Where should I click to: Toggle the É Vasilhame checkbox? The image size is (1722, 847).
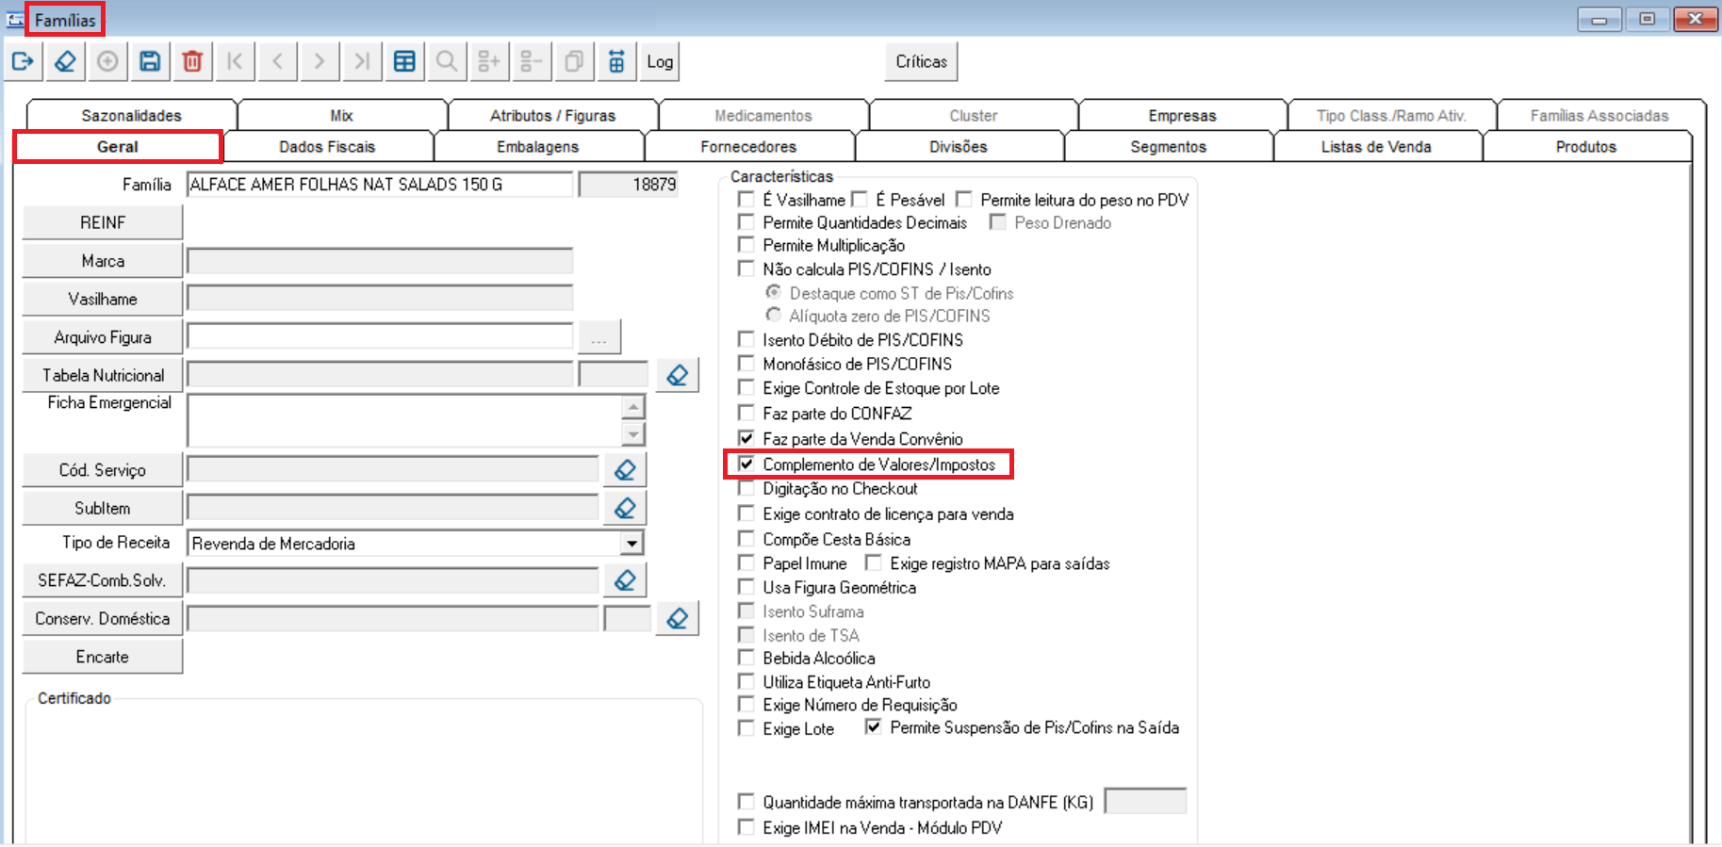point(746,199)
